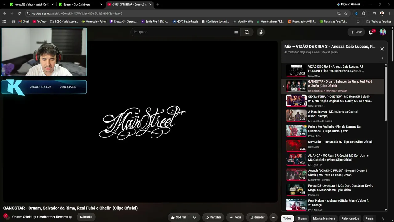Close the Stream - Kick Dashboard tab
The image size is (394, 222).
tap(102, 4)
